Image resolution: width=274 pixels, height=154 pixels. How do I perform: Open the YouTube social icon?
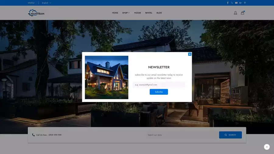click(x=236, y=3)
